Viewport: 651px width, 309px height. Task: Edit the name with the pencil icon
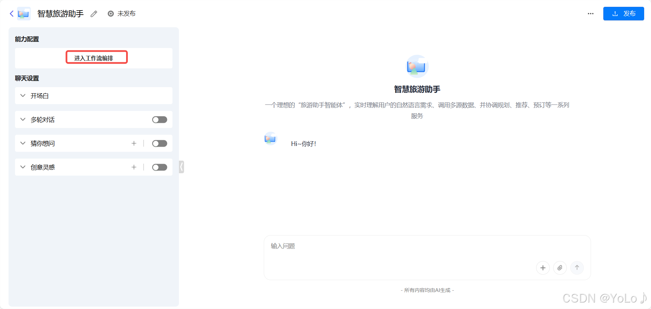(94, 14)
